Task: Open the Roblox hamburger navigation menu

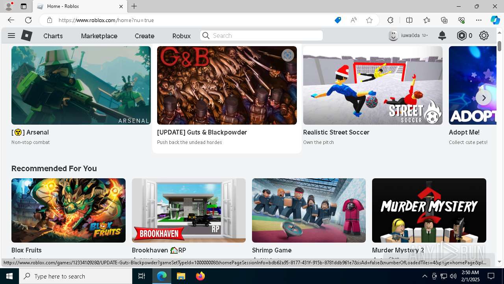Action: click(x=11, y=35)
